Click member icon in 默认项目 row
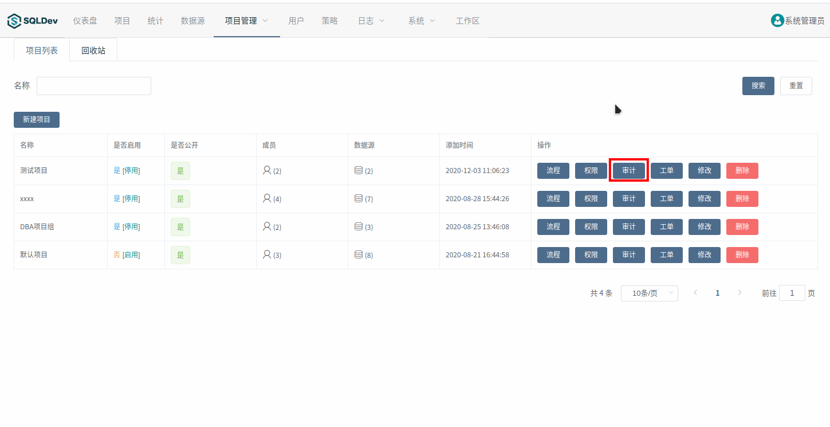830x427 pixels. pos(266,254)
